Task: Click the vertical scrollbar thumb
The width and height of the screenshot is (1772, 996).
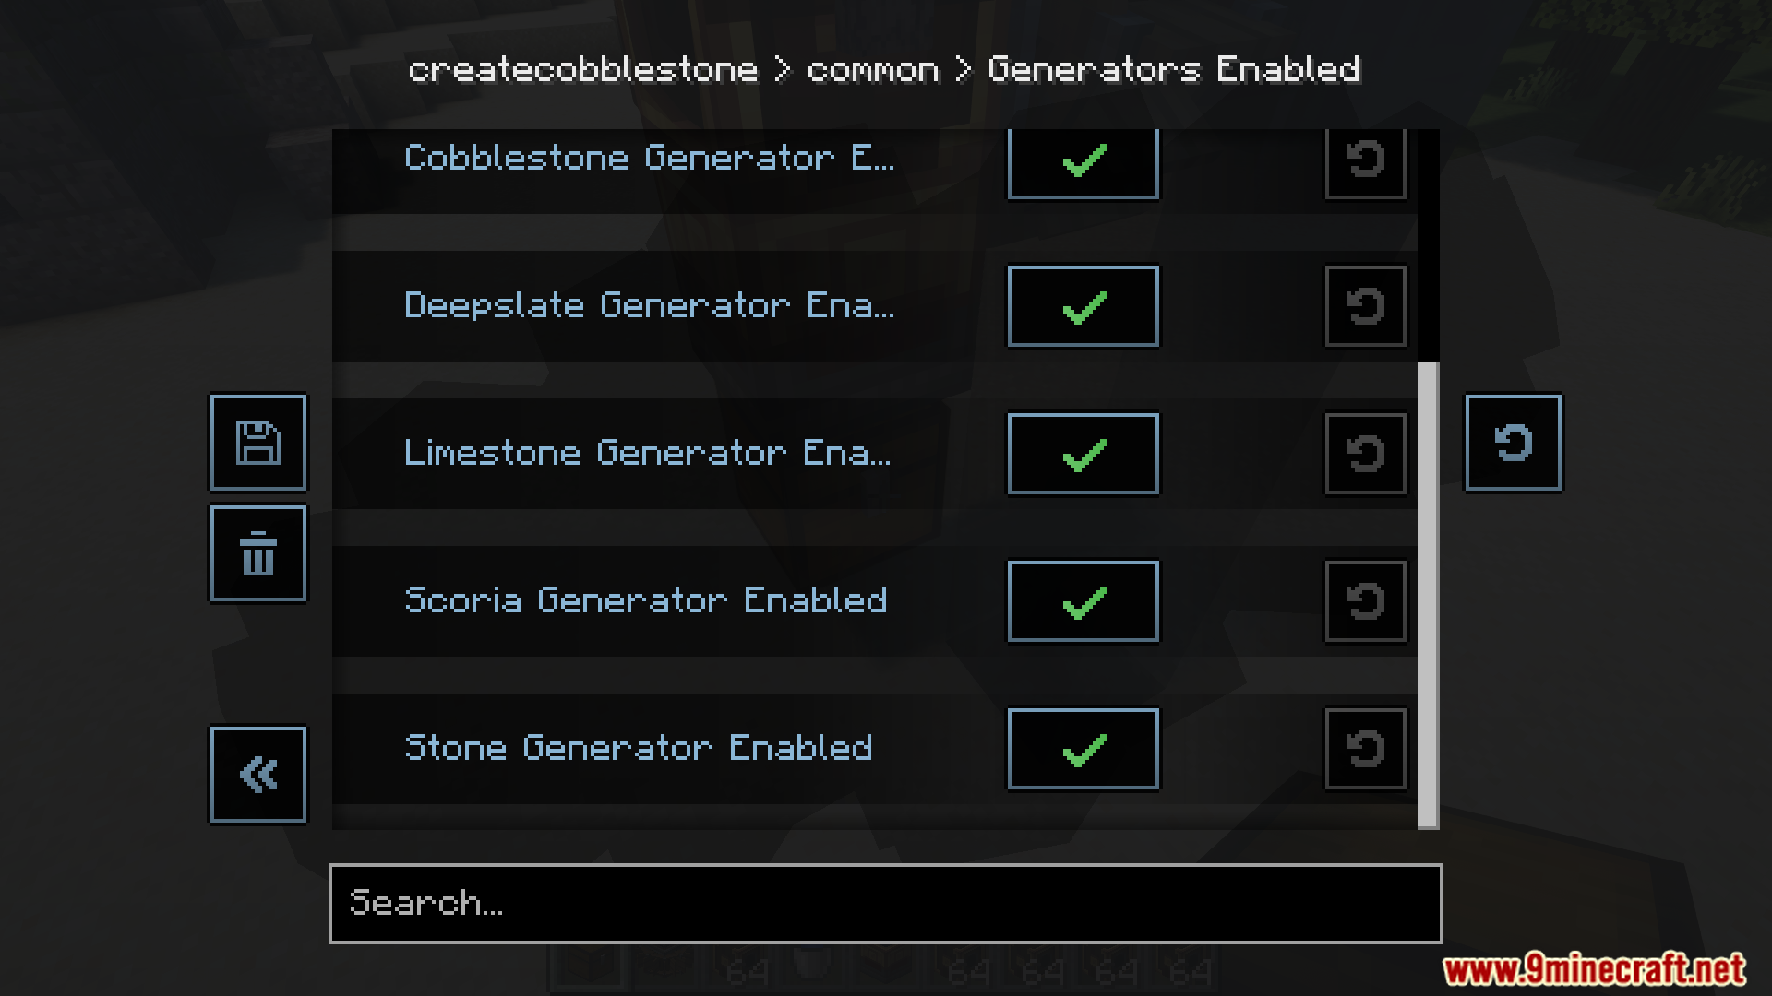Action: pos(1428,595)
